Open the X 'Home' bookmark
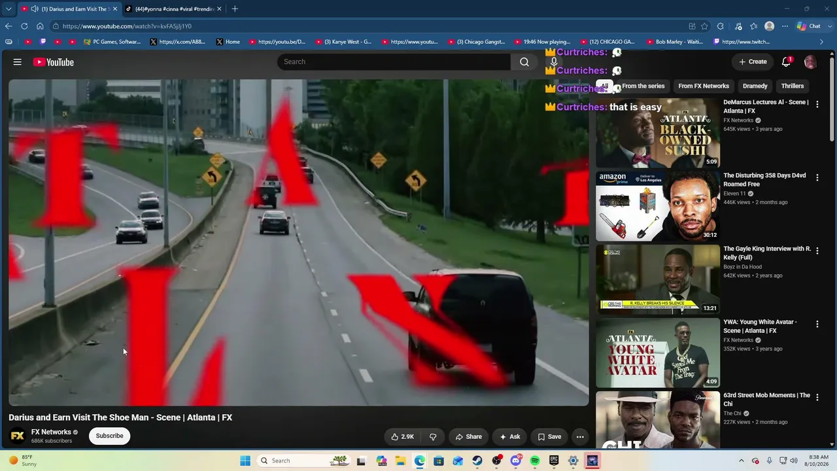Viewport: 837px width, 471px height. pos(228,42)
